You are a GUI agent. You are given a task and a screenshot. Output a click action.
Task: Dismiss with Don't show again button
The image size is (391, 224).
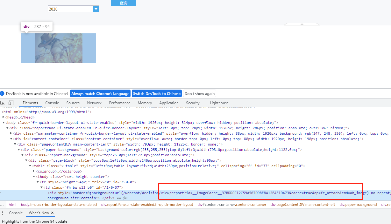pyautogui.click(x=200, y=94)
